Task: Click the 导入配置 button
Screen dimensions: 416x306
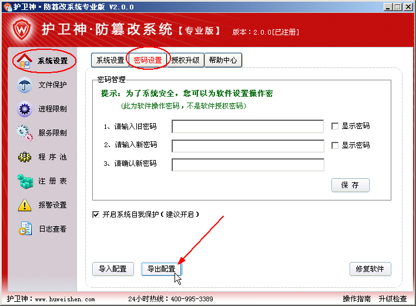Action: [113, 269]
